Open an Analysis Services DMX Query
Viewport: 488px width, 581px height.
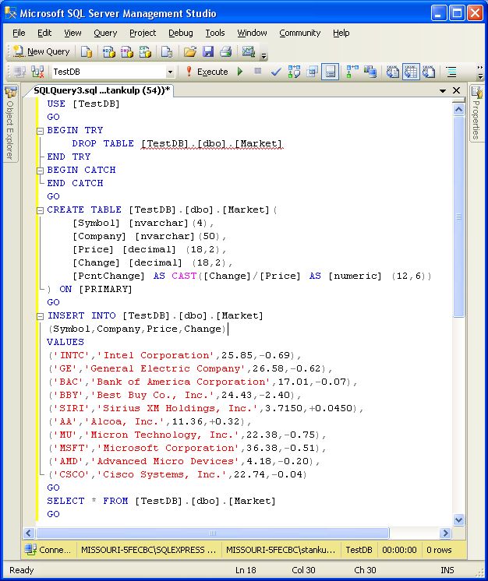point(126,51)
